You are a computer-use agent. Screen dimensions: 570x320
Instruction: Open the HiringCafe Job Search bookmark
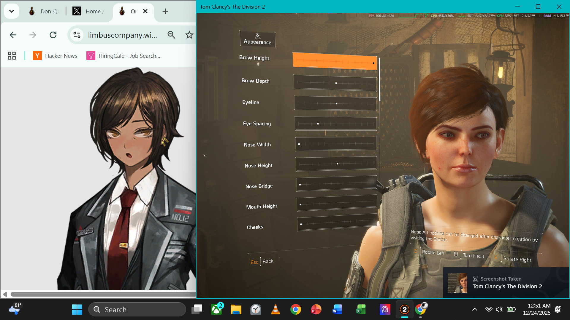click(x=123, y=56)
